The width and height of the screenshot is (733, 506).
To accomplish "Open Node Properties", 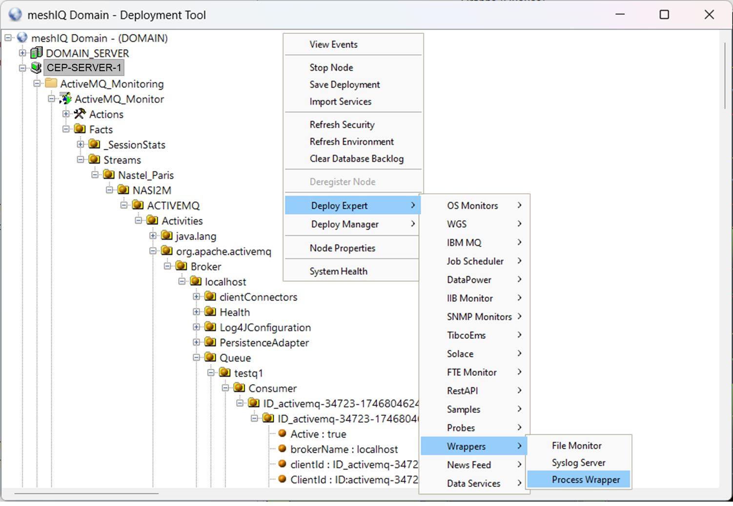I will 352,248.
